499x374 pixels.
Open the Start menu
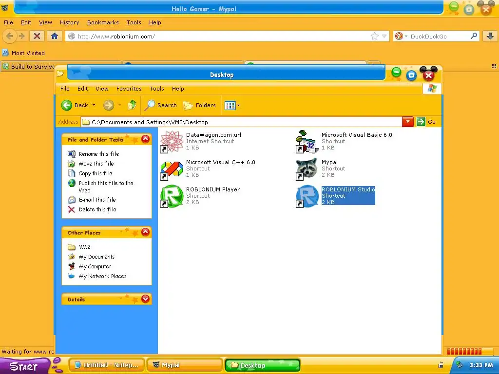(24, 366)
